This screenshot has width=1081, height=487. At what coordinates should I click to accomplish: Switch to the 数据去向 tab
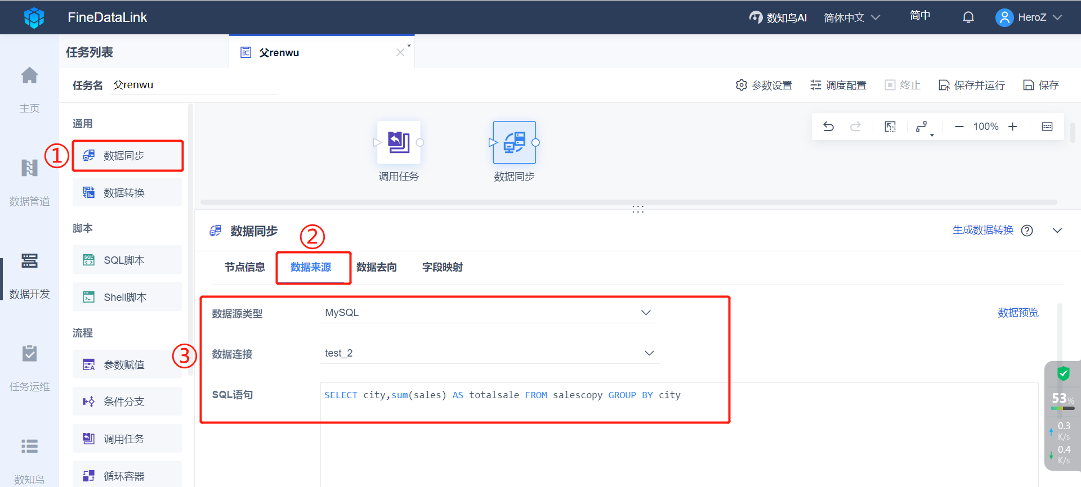(x=377, y=267)
